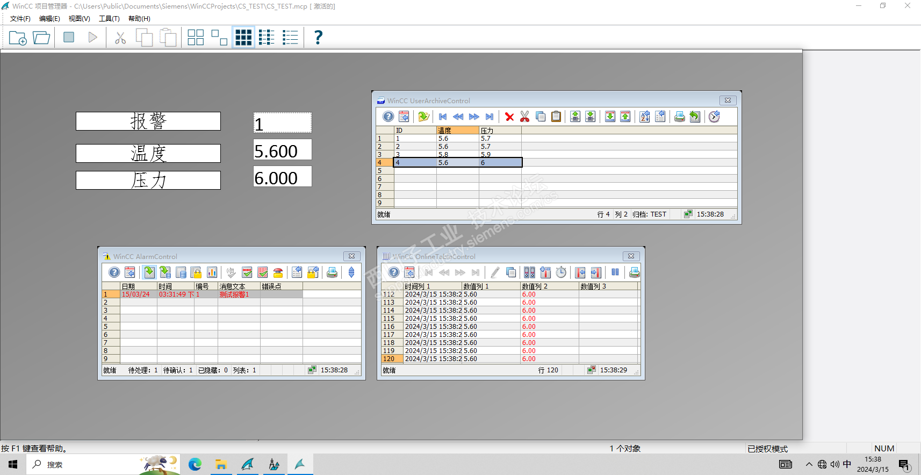Click the A-Z sort icon in UserArchiveControl

point(645,117)
